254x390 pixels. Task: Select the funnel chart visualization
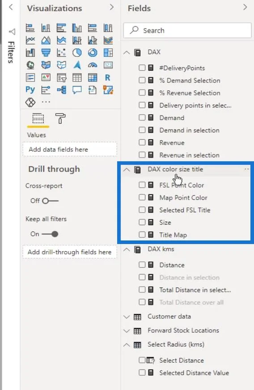coord(46,52)
